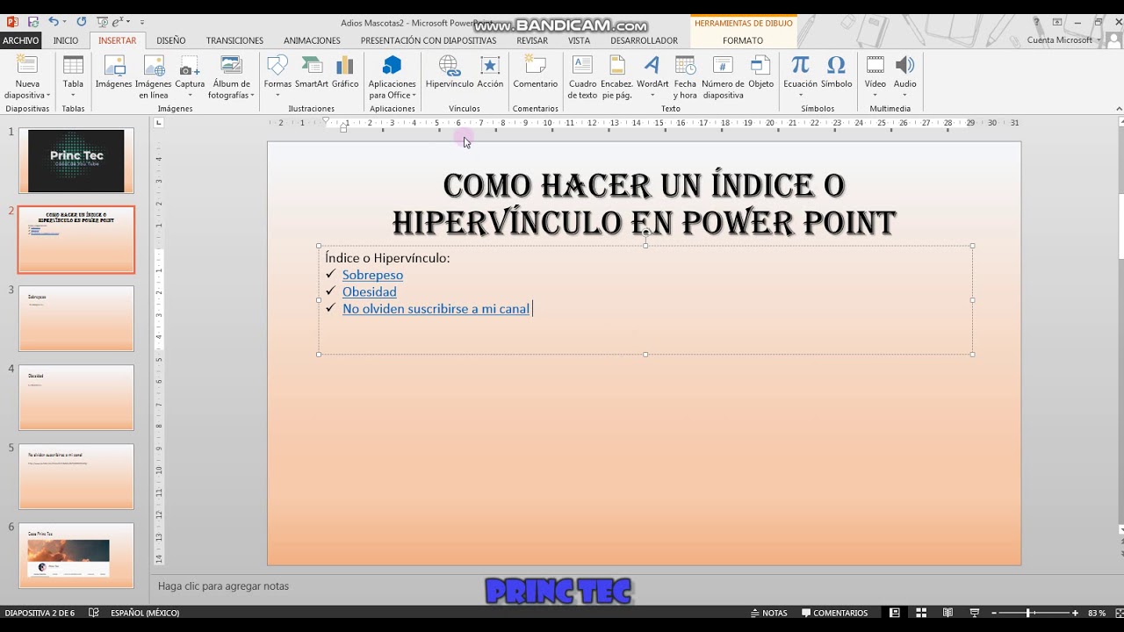
Task: Switch to the ANIMACIONES tab
Action: tap(312, 40)
